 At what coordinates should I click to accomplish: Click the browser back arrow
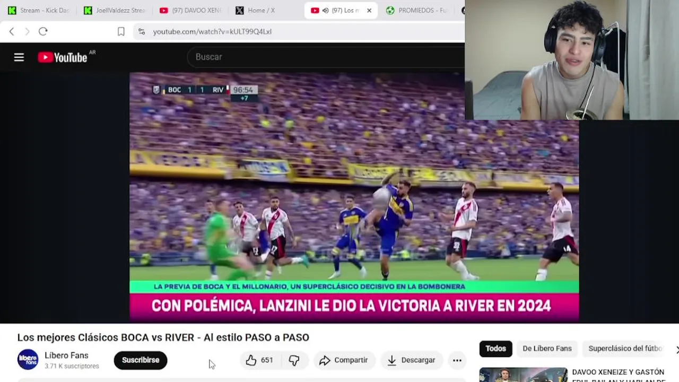(x=12, y=31)
